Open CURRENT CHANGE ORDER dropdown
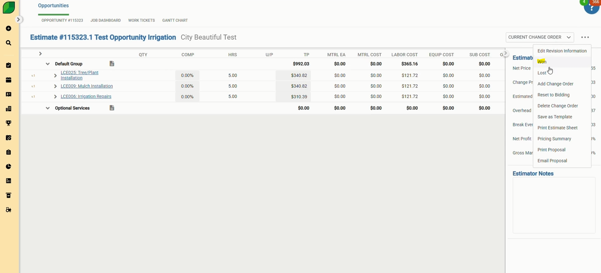 tap(540, 37)
